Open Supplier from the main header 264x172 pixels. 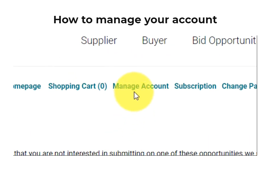point(99,40)
